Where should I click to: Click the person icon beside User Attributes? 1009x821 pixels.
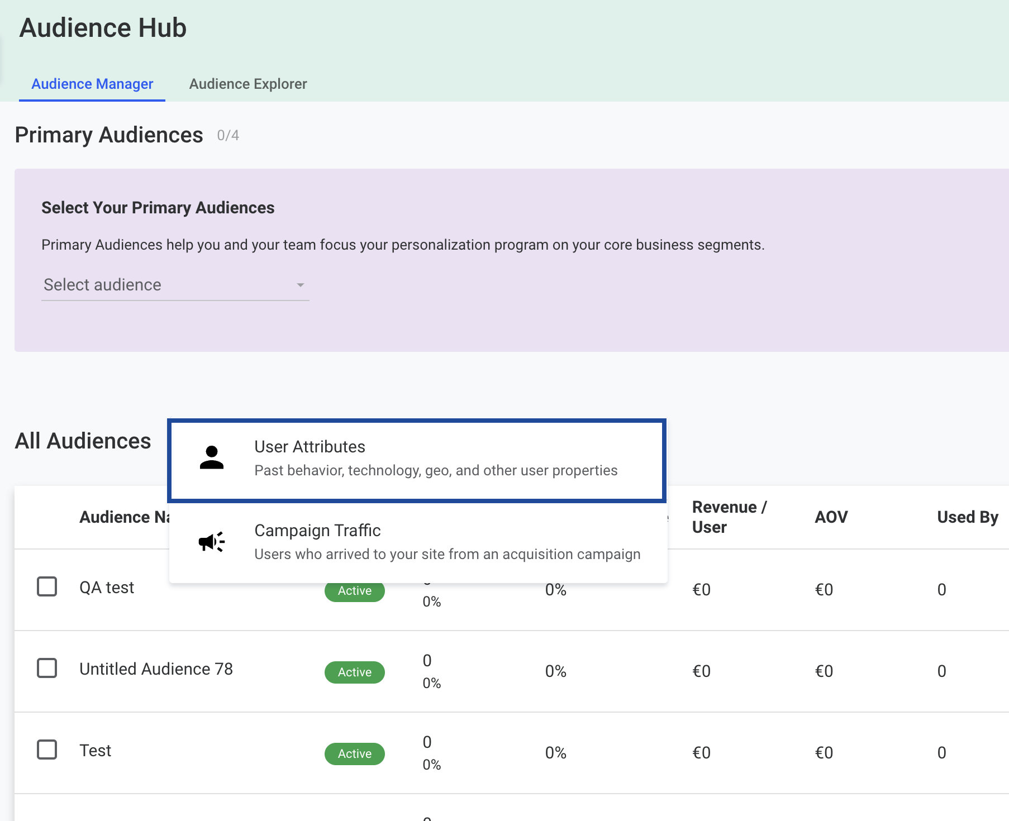coord(212,458)
